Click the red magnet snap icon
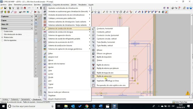The height and width of the screenshot is (109, 193). click(x=25, y=8)
